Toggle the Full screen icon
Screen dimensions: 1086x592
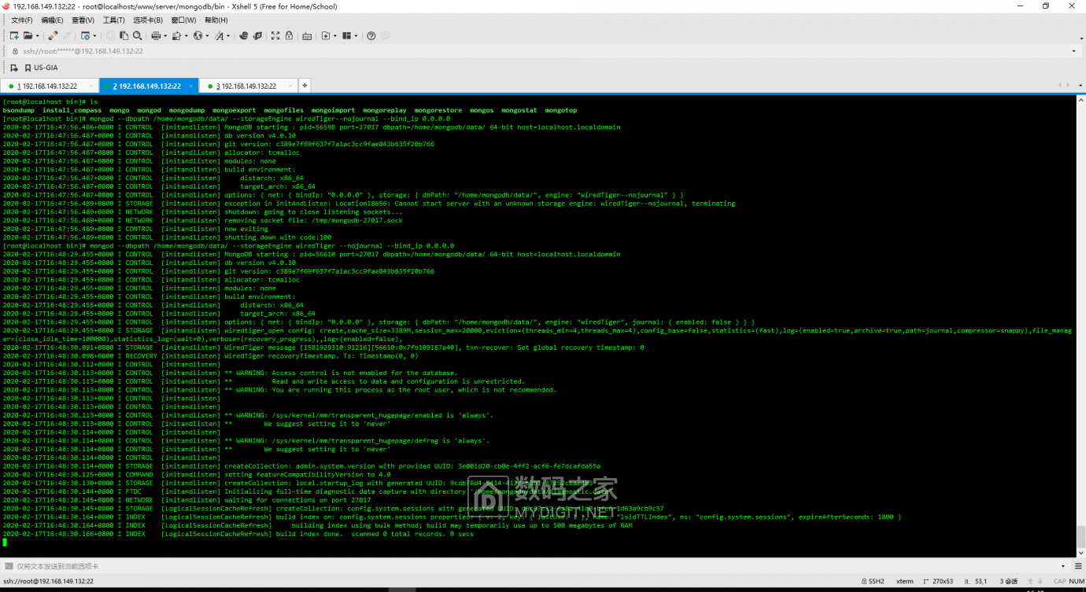275,35
